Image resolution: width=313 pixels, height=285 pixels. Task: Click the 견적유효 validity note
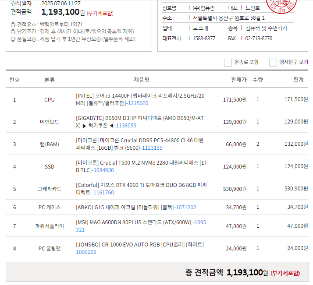point(46,25)
